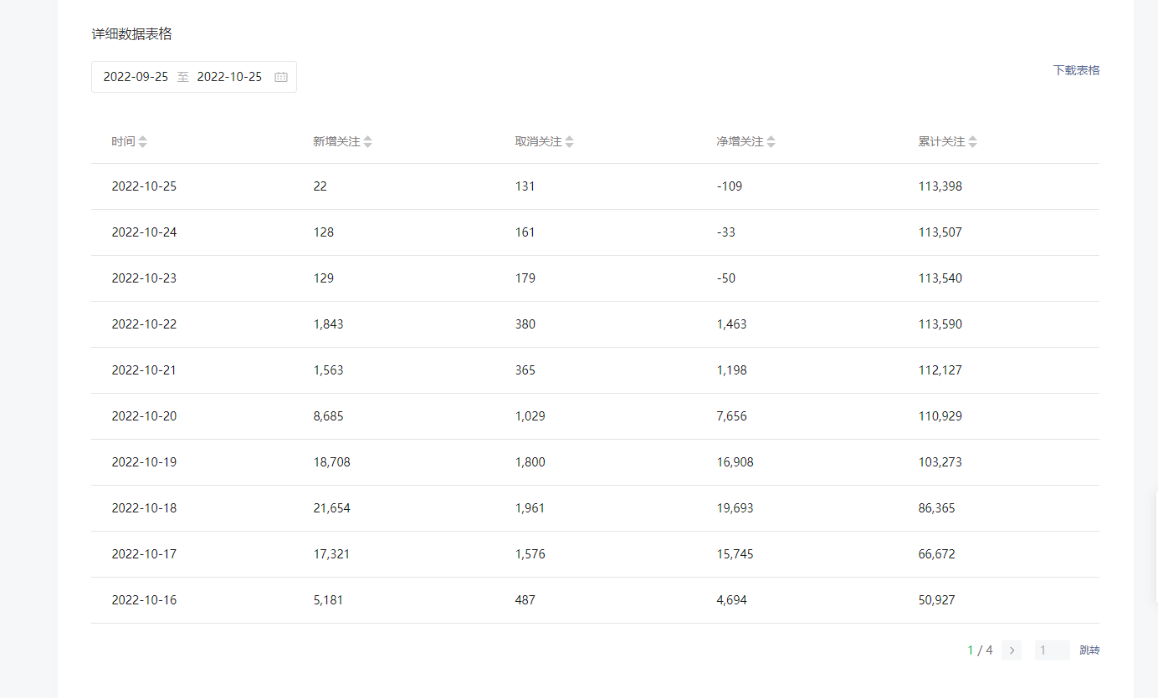The width and height of the screenshot is (1158, 698).
Task: Sort table by 累计关注 column arrows
Action: (x=972, y=142)
